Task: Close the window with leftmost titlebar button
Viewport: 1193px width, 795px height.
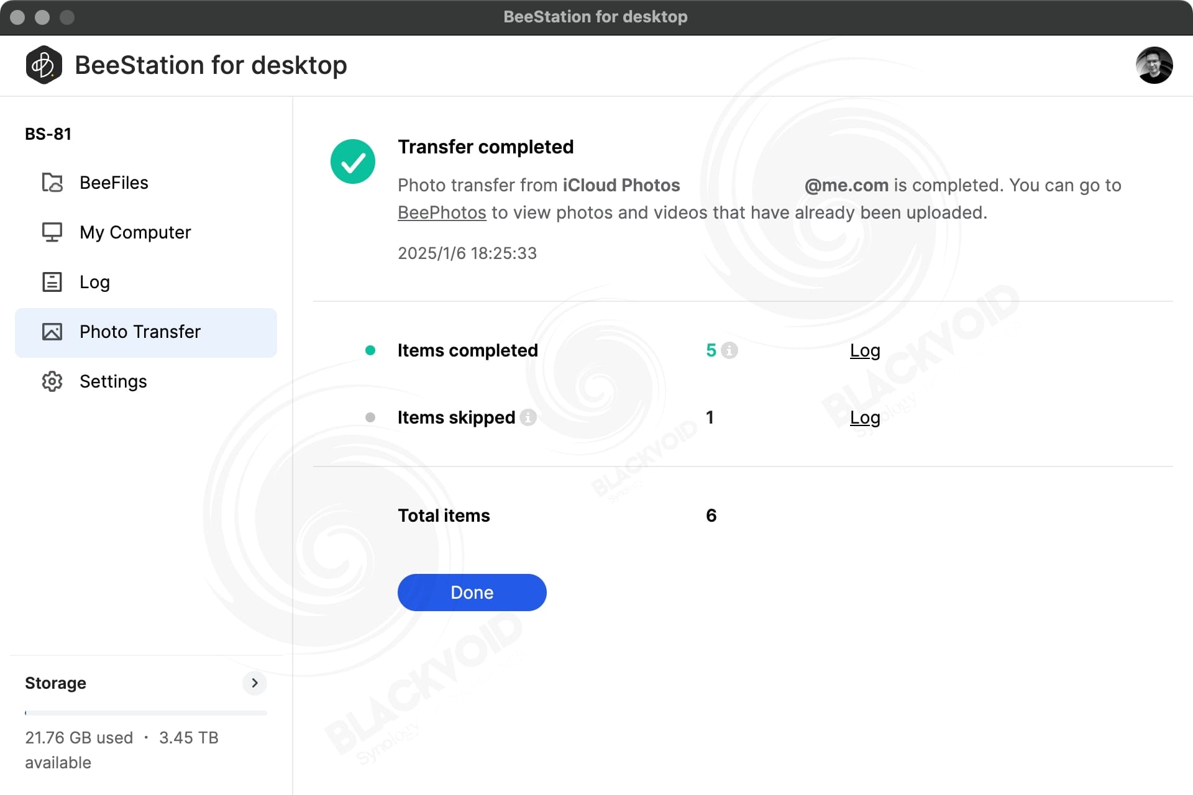Action: coord(17,17)
